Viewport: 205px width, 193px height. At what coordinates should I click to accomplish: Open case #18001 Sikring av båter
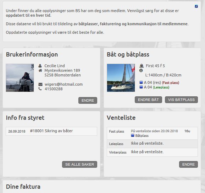point(51,131)
